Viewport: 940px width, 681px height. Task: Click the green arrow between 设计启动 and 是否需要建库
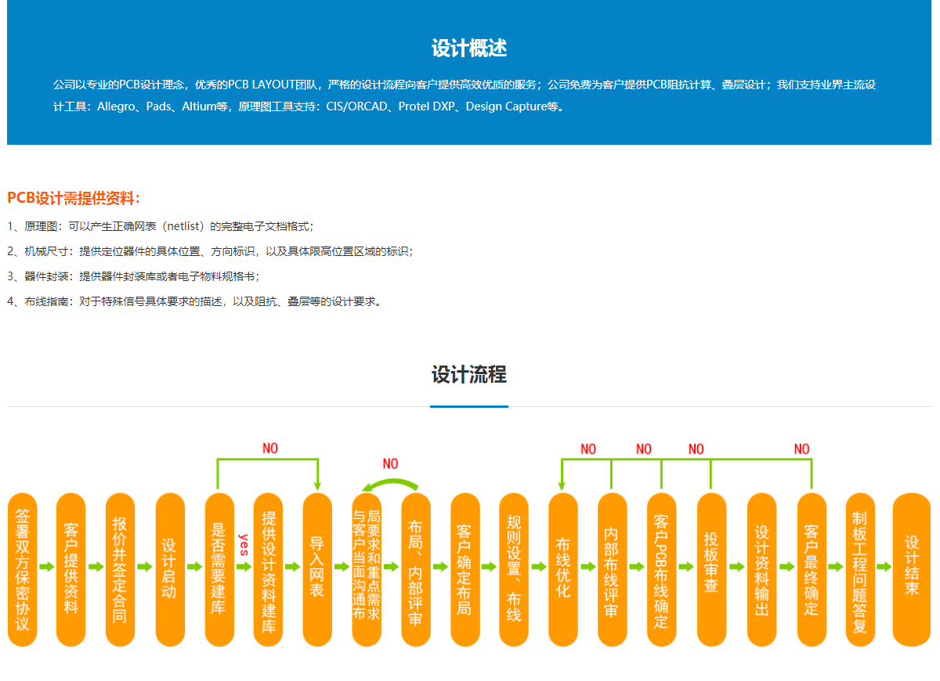[x=195, y=567]
